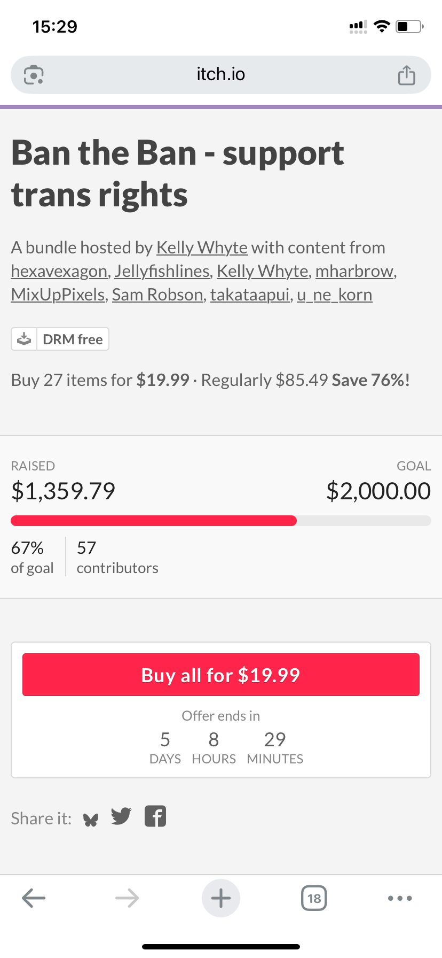Open the tab switcher showing 18 tabs
442x958 pixels.
coord(314,898)
